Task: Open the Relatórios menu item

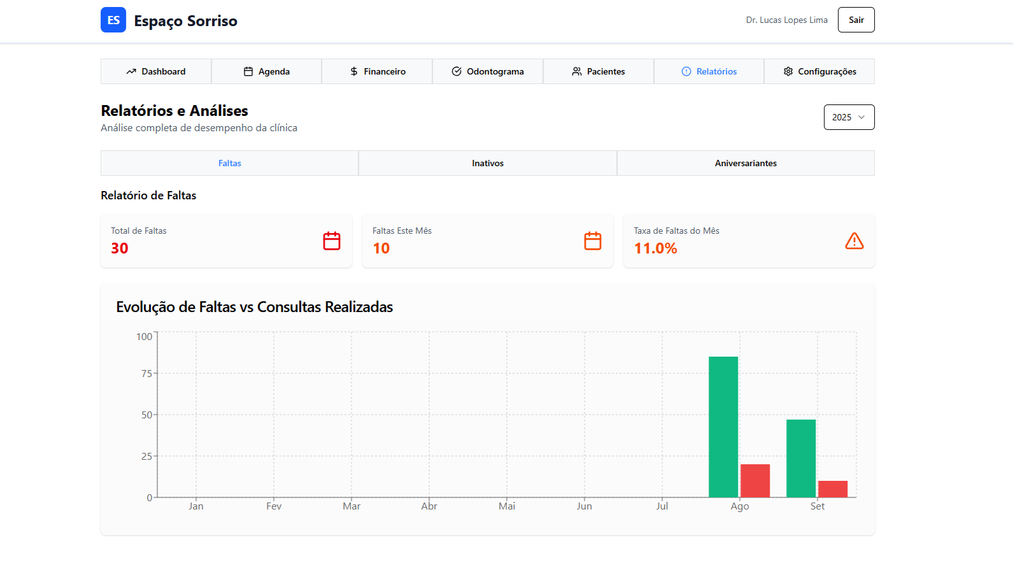Action: 709,71
